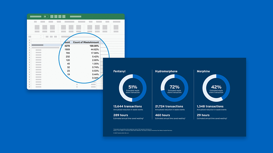Click the Name Box up/down stepper arrows
Screen dimensions: 273x153
41,37
